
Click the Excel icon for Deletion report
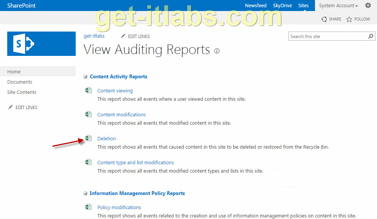coord(89,138)
